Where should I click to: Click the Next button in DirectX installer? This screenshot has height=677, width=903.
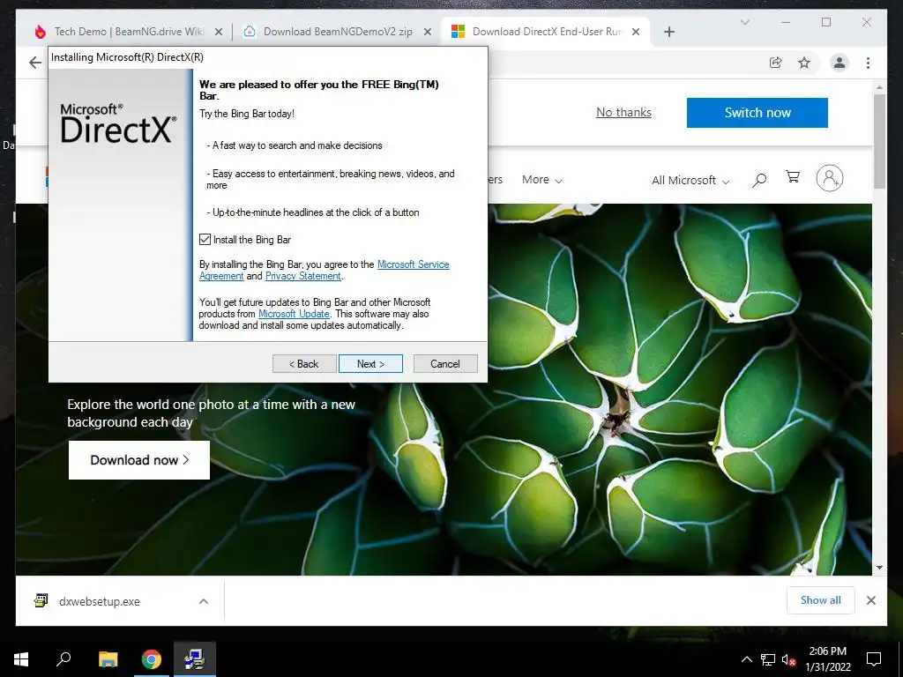tap(370, 364)
